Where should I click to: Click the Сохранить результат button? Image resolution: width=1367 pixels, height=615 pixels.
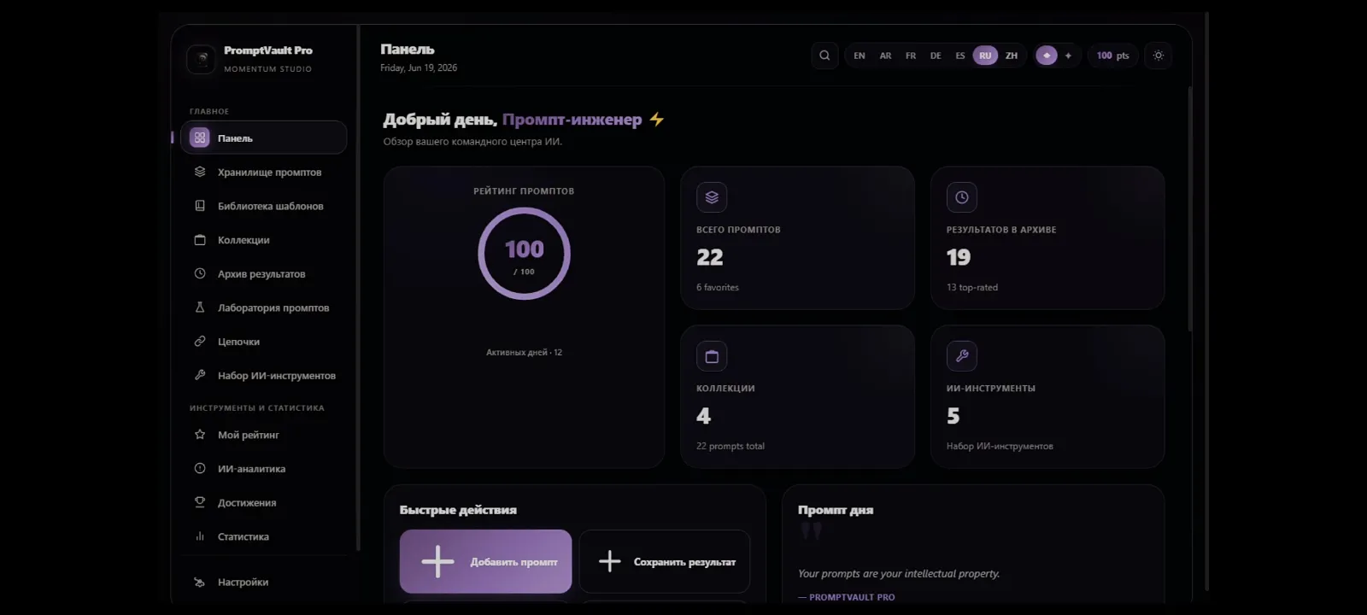665,561
